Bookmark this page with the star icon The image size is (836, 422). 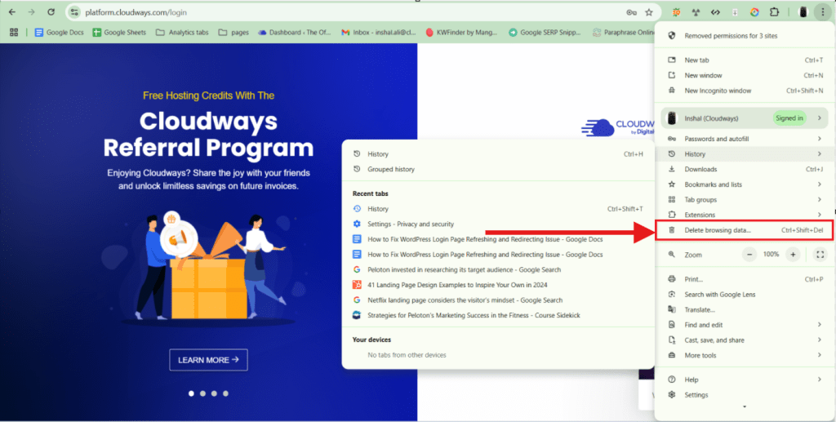click(649, 12)
